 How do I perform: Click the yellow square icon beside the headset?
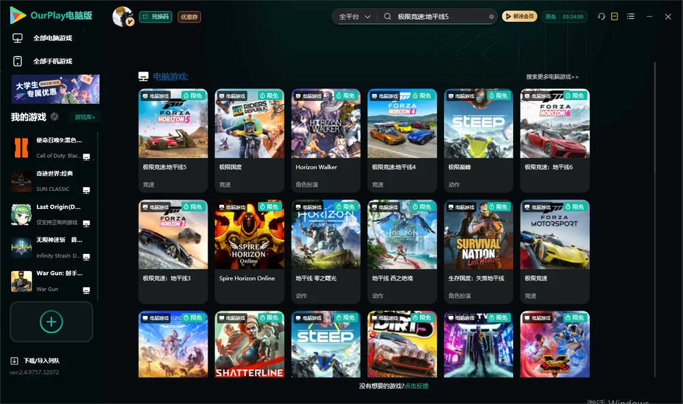615,16
